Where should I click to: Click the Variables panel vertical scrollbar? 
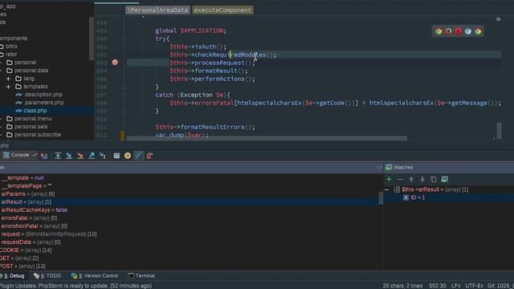(381, 198)
